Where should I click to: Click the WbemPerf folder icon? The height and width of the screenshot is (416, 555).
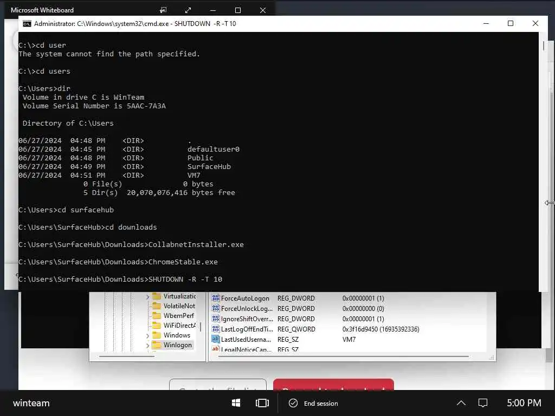(x=157, y=315)
